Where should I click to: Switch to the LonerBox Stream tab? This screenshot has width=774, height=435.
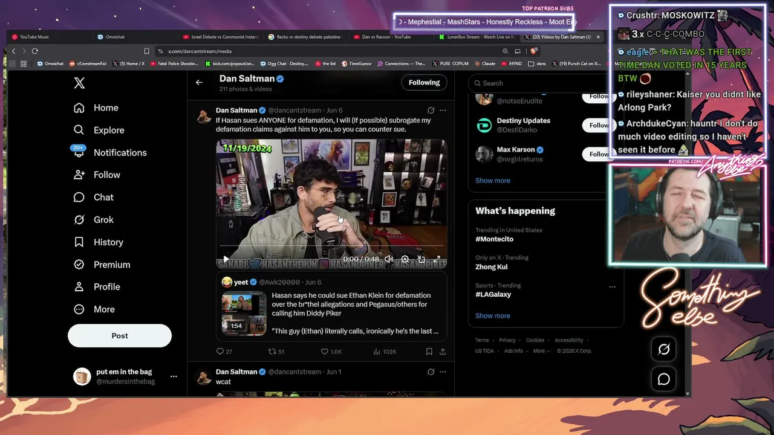click(x=478, y=37)
